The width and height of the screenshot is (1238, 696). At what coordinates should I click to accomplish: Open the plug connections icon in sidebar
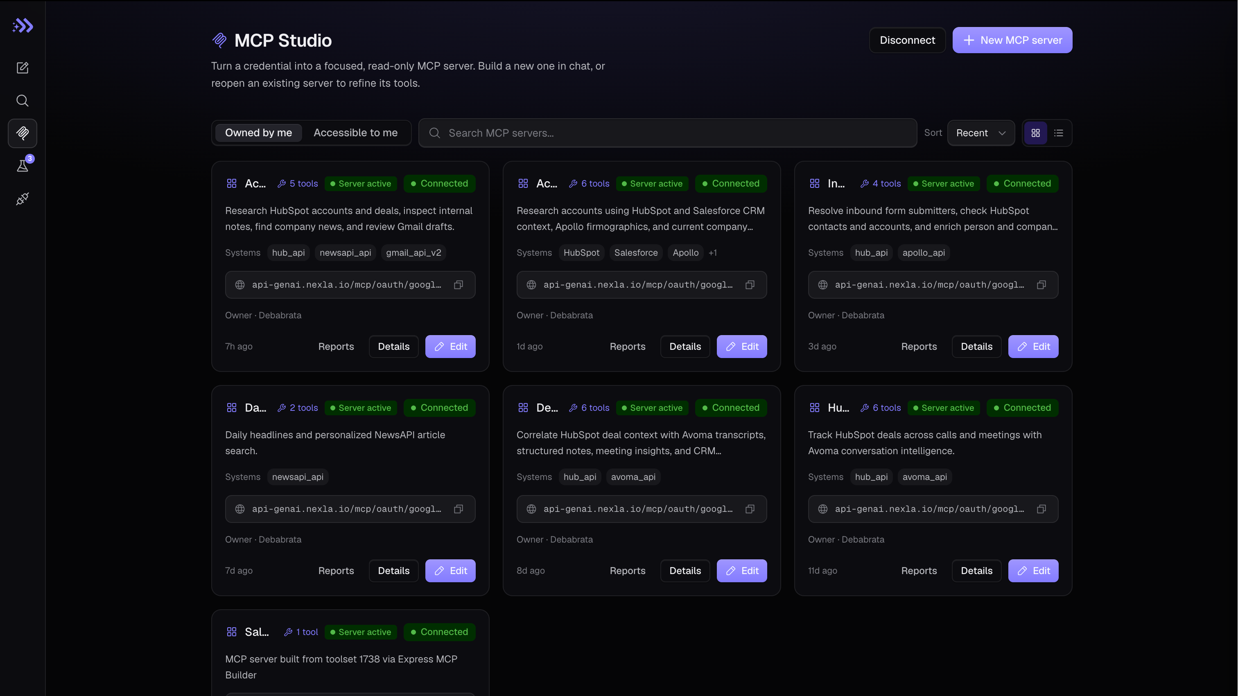click(x=23, y=198)
